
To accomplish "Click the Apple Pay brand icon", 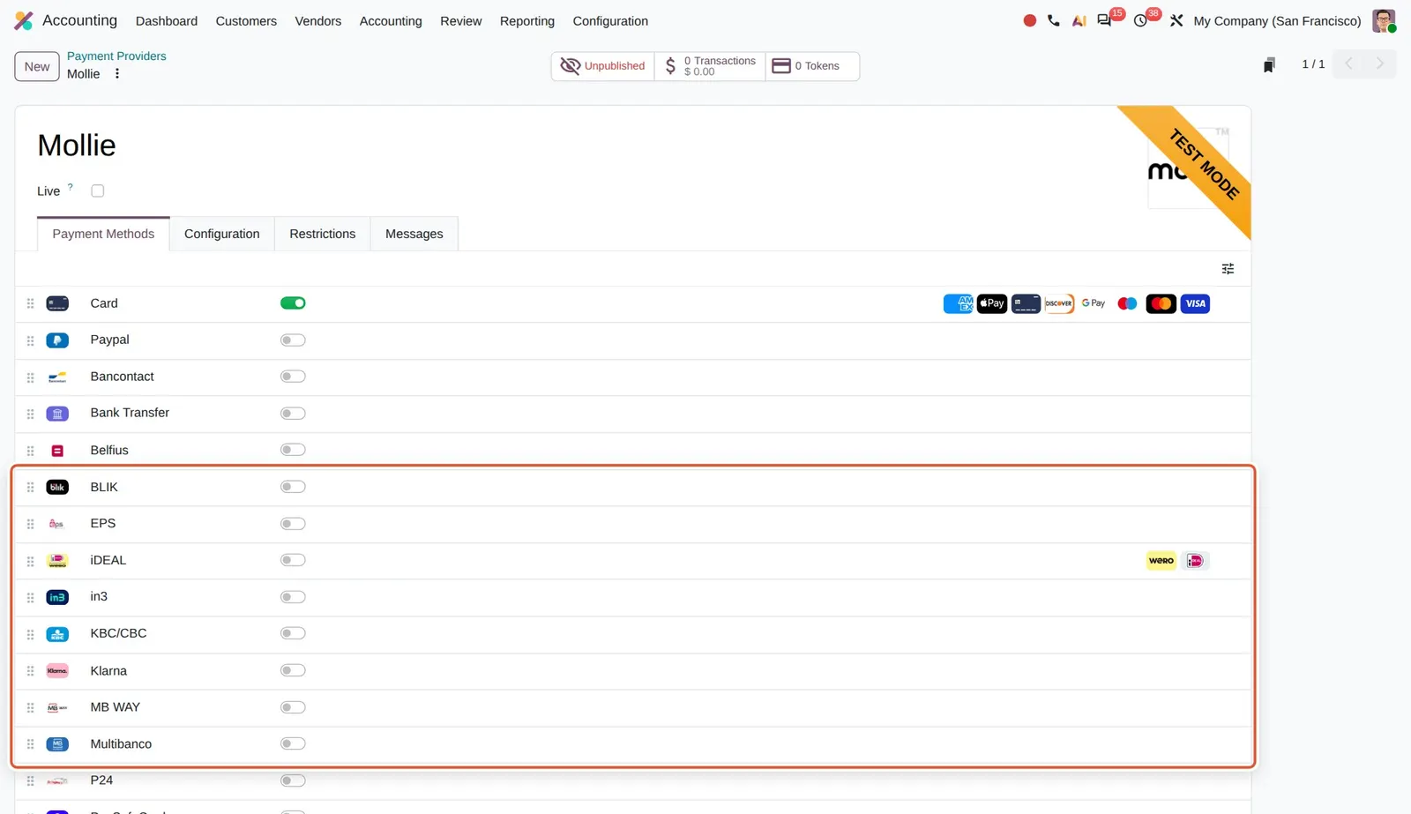I will click(x=992, y=304).
